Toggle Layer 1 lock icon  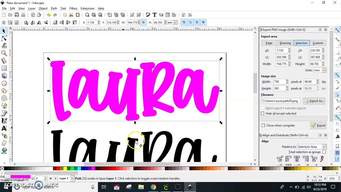click(x=55, y=178)
